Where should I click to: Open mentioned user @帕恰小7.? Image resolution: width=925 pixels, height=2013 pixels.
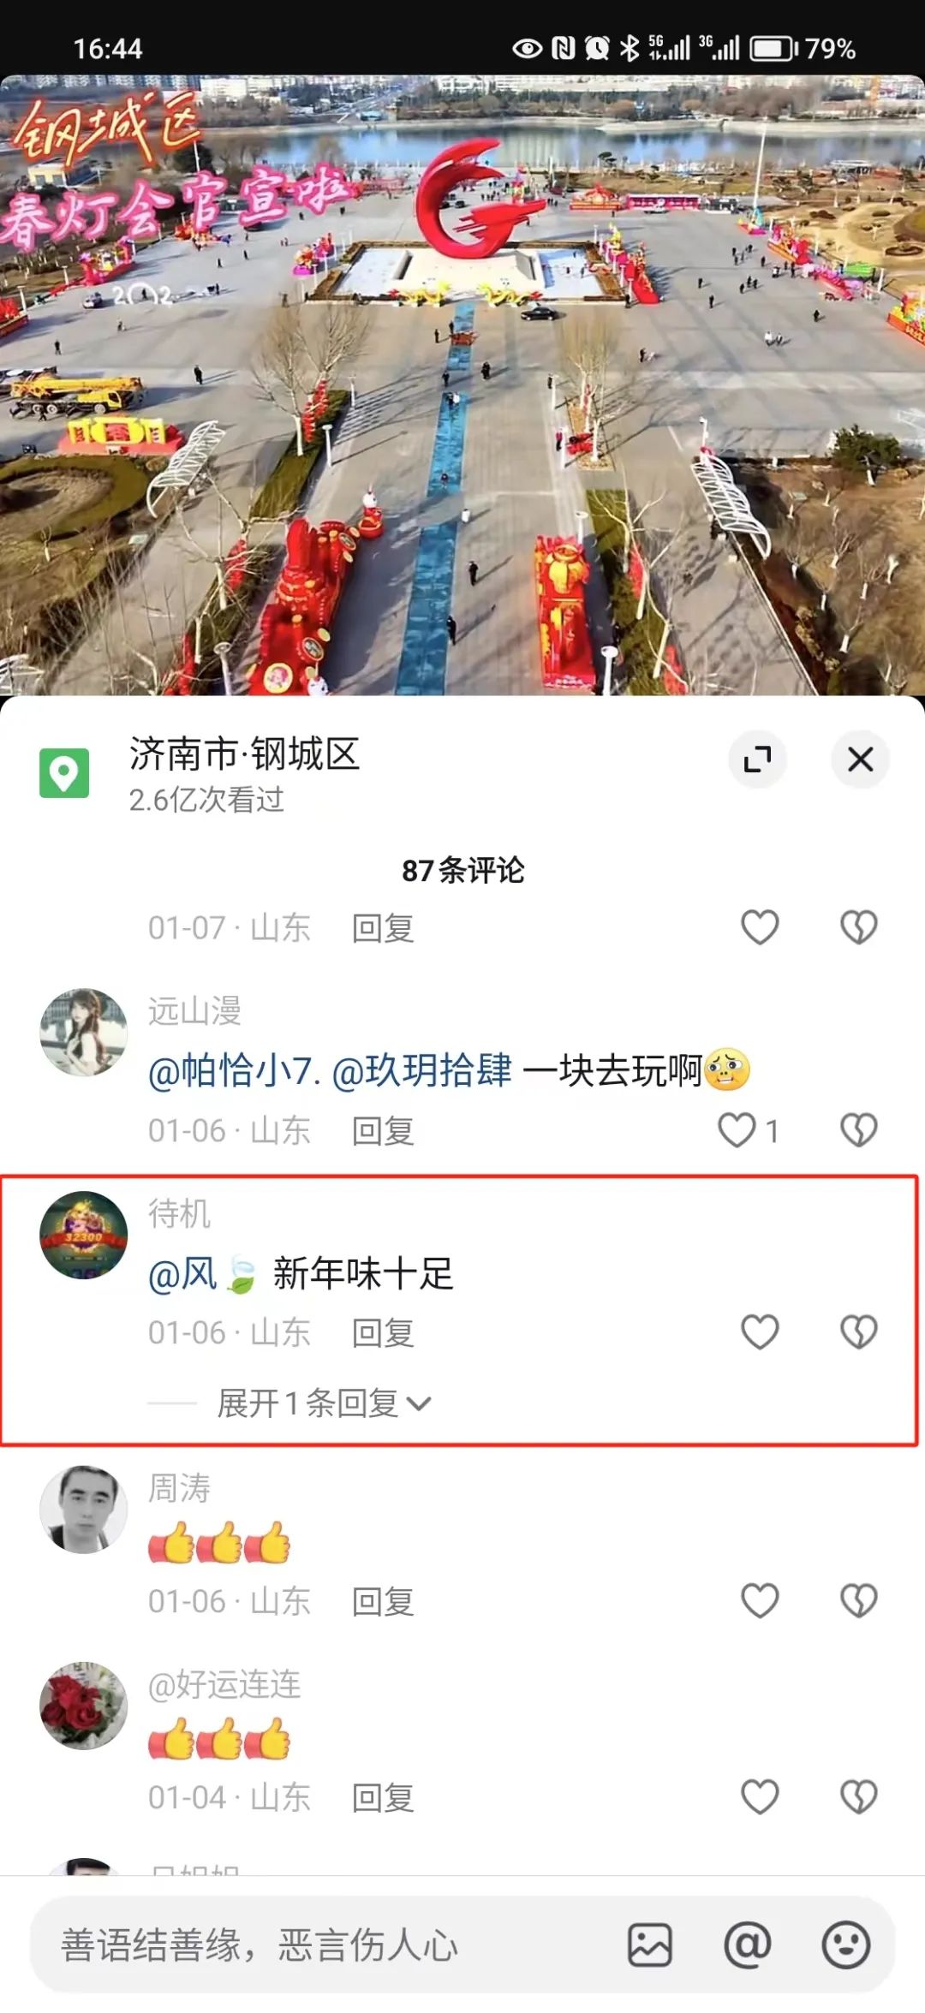[x=235, y=1070]
